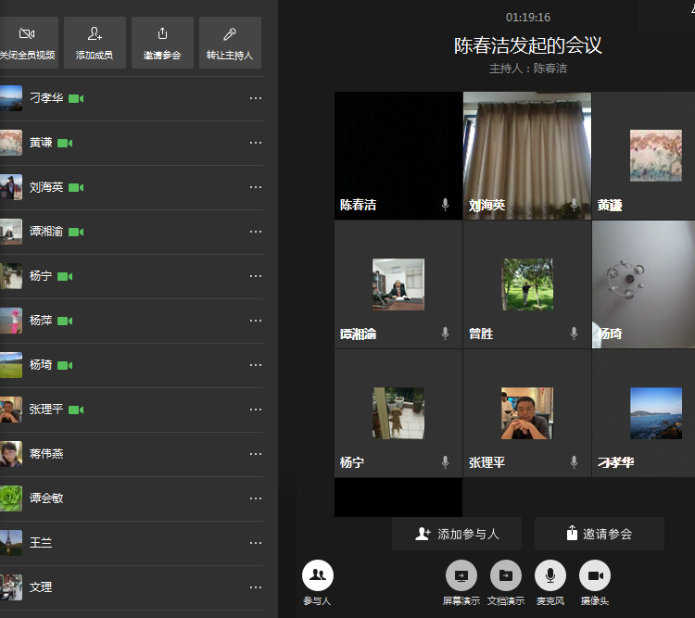Open the 参与人 participants panel icon
Viewport: 695px width, 618px height.
[x=317, y=575]
